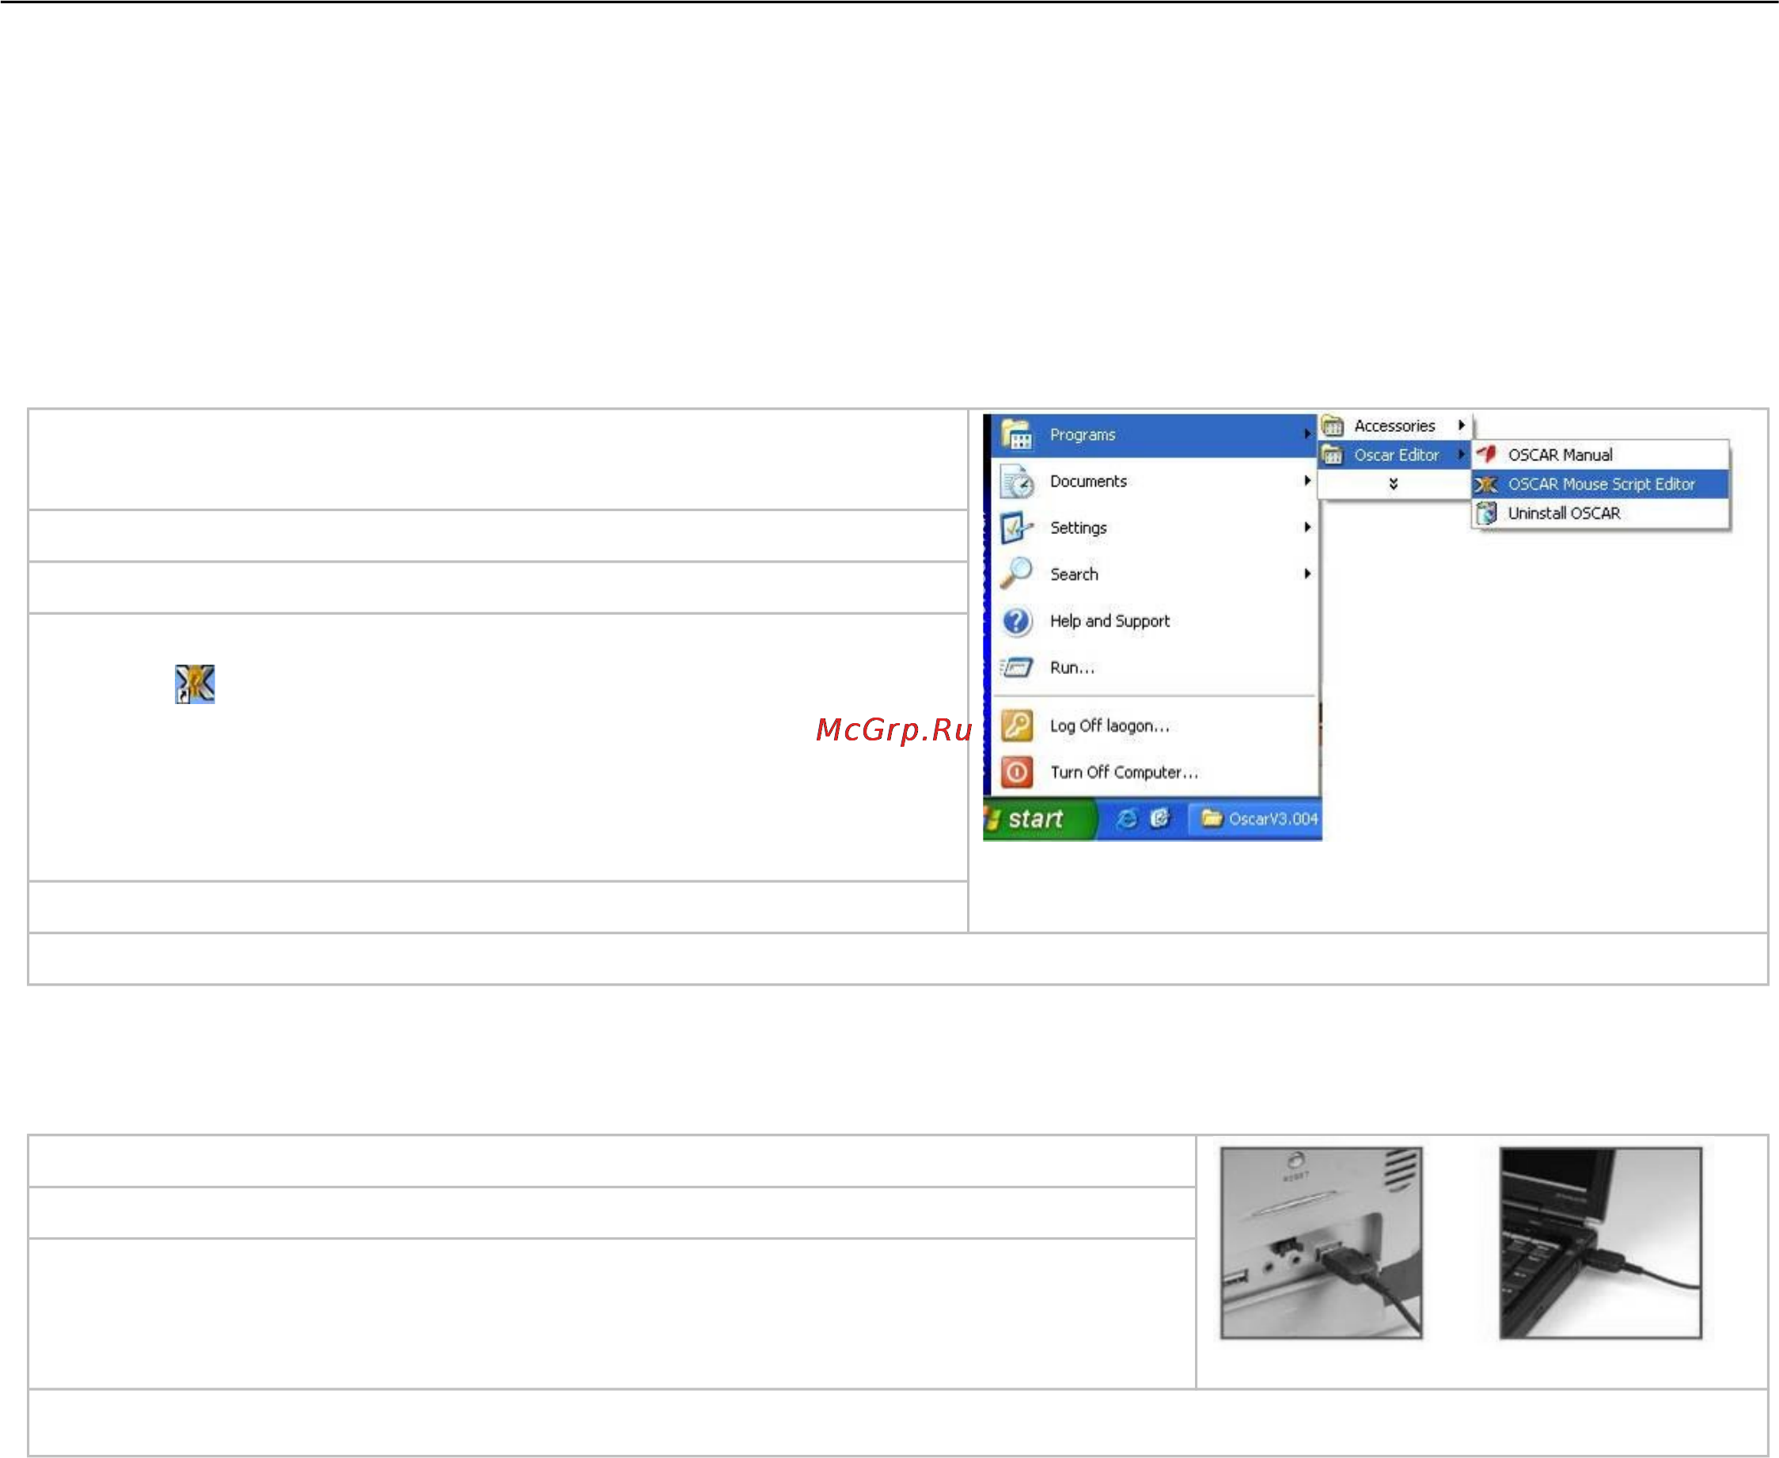Open the Accessories submenu
Image resolution: width=1779 pixels, height=1458 pixels.
coord(1394,426)
